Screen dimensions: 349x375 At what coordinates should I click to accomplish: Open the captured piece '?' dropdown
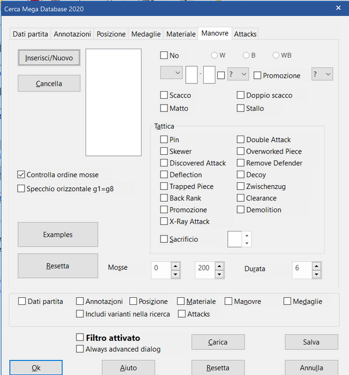click(238, 74)
